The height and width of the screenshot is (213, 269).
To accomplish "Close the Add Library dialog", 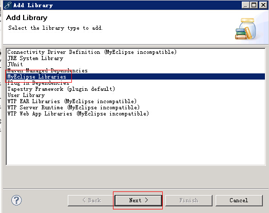I will [x=263, y=5].
